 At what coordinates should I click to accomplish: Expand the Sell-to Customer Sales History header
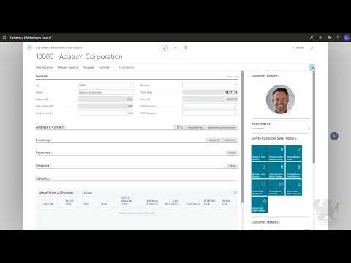[x=274, y=138]
